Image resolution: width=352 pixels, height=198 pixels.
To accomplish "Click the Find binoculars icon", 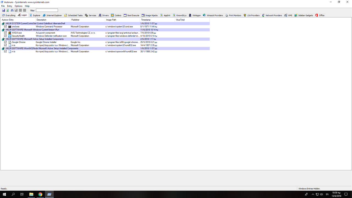I will (12, 10).
